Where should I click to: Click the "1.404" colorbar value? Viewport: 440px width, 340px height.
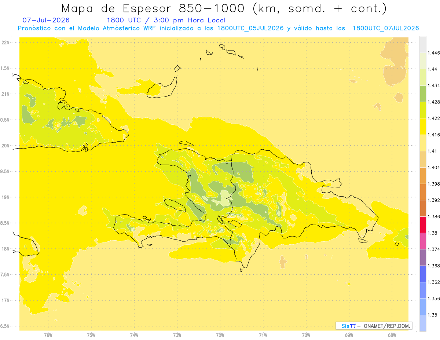(434, 167)
